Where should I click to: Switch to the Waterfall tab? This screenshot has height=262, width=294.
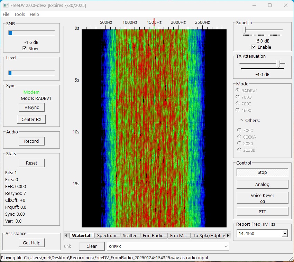pyautogui.click(x=82, y=236)
